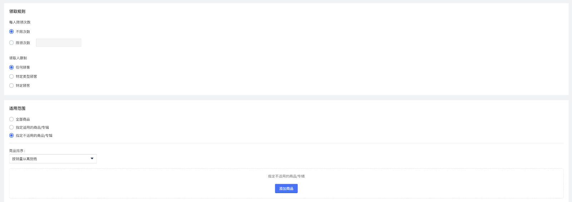Click the 商品排序 label text
The image size is (572, 202).
(17, 151)
